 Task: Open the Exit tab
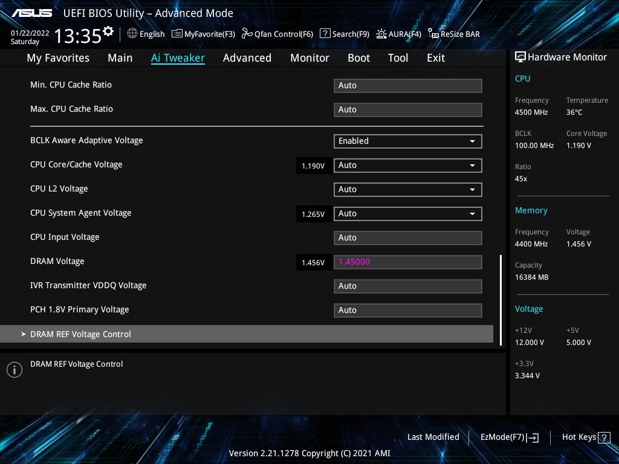[436, 58]
